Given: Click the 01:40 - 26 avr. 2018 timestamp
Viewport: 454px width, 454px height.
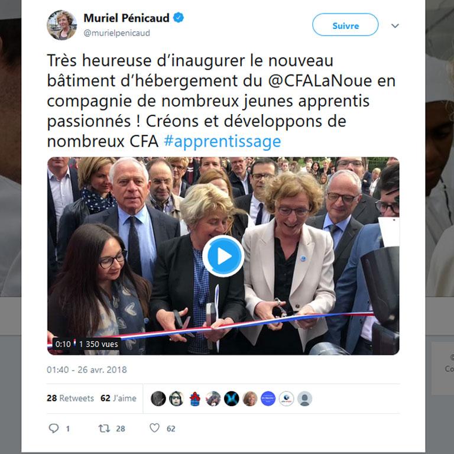Looking at the screenshot, I should pyautogui.click(x=87, y=369).
